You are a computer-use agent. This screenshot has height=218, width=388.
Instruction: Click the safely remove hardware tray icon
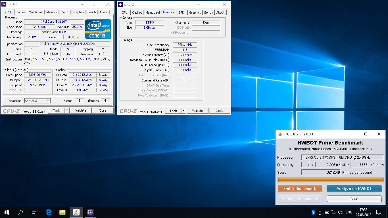(320, 212)
